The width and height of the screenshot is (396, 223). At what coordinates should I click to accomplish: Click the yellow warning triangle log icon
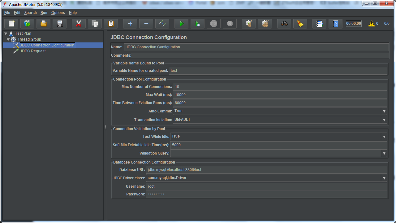[x=371, y=24]
